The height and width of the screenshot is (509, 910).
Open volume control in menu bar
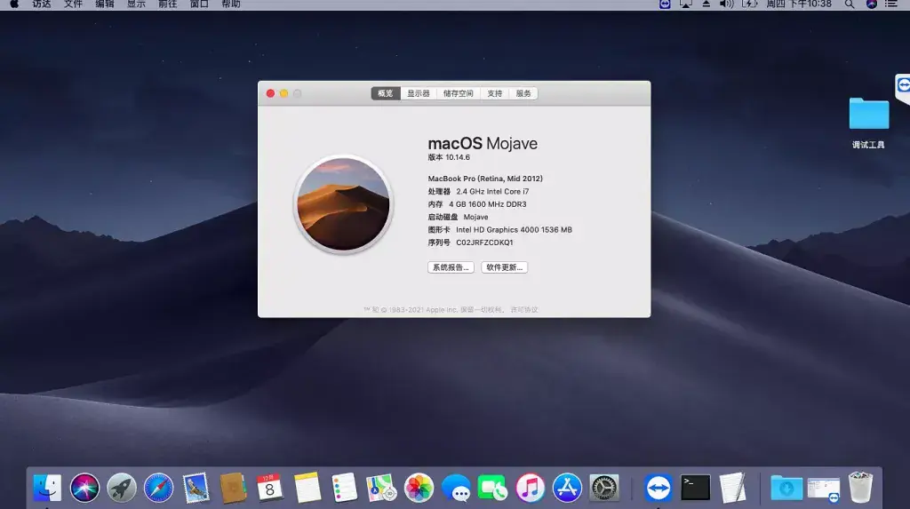(727, 4)
